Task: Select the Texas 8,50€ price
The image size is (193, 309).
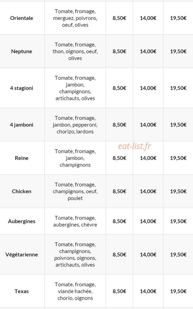Action: 119,291
